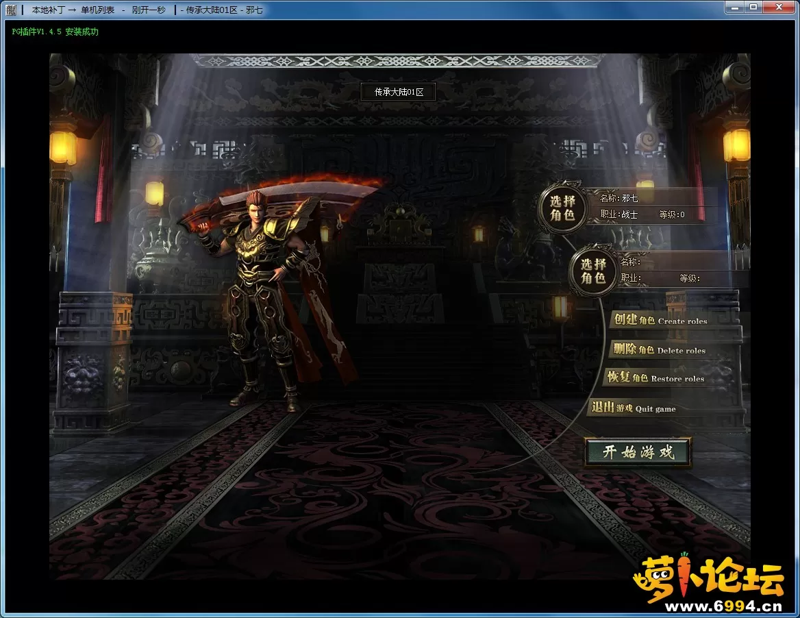The width and height of the screenshot is (800, 618).
Task: Click 刚开一秒 in the title bar
Action: (x=149, y=10)
